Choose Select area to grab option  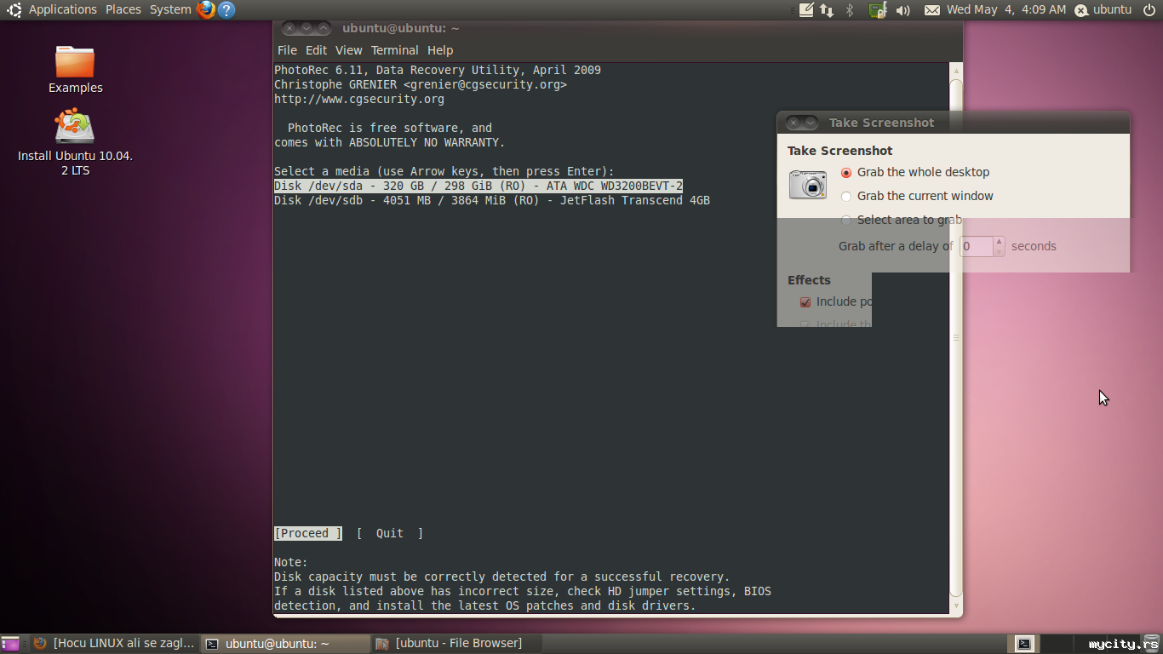pos(846,221)
